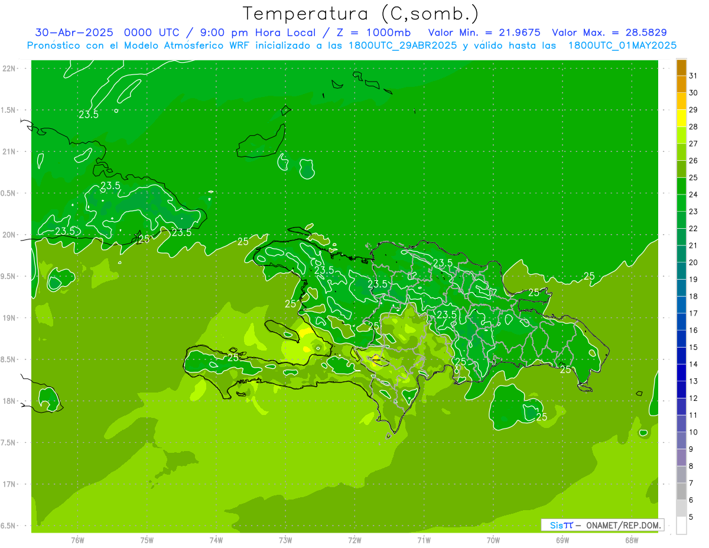Select the "Z = 1000mb" level label
709x548 pixels.
pyautogui.click(x=373, y=33)
